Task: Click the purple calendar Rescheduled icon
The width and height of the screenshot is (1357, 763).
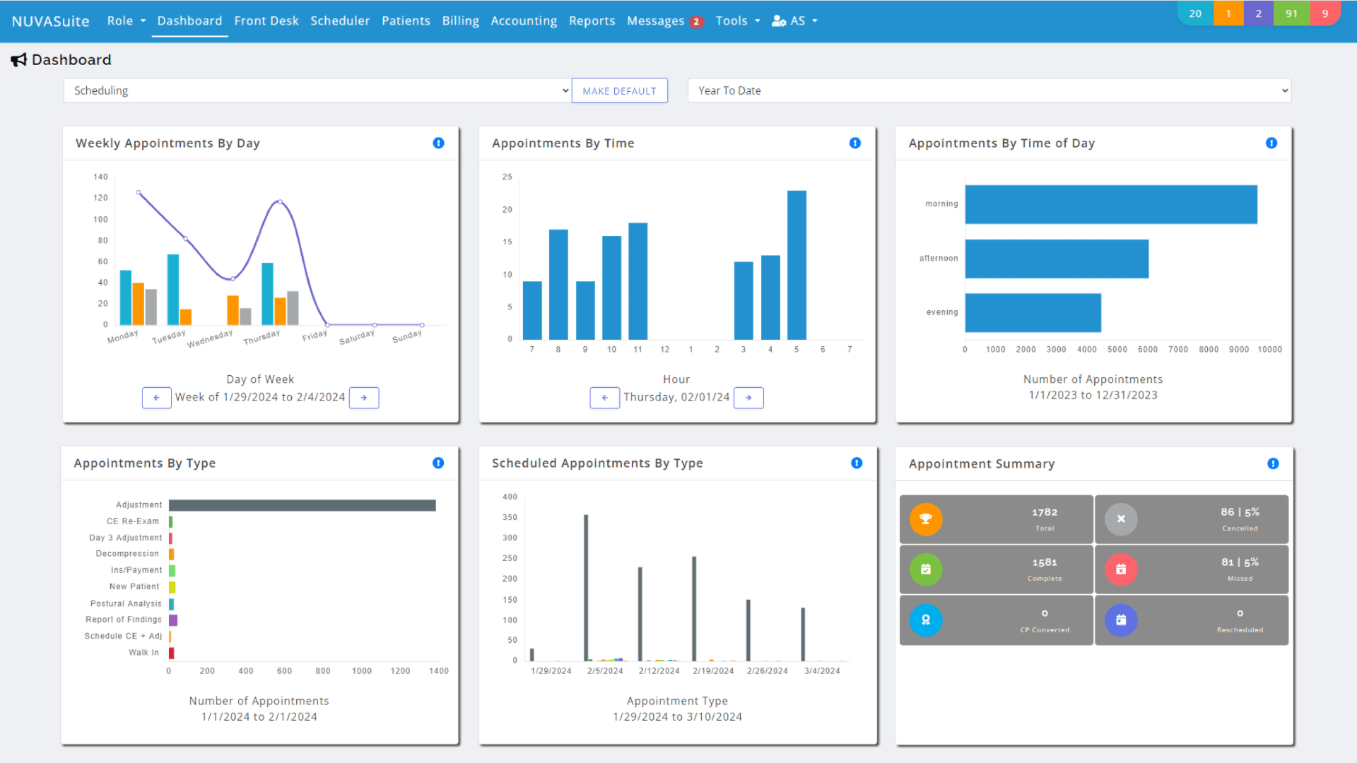Action: pyautogui.click(x=1121, y=620)
